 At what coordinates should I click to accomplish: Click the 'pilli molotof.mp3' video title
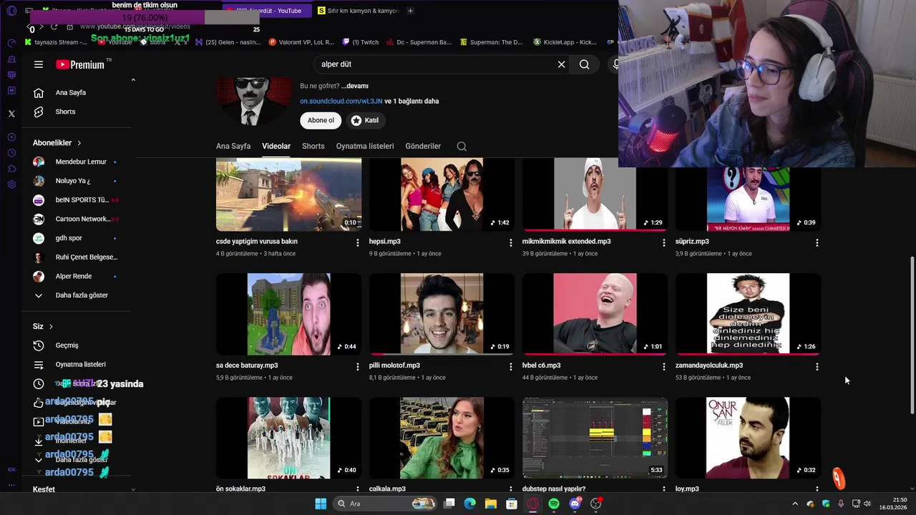[394, 366]
